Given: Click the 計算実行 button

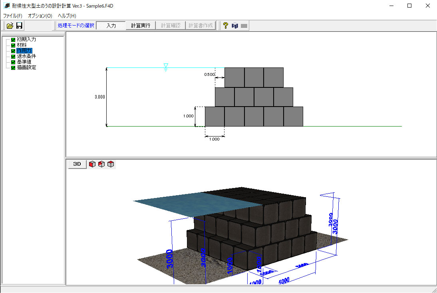Looking at the screenshot, I should [x=141, y=26].
